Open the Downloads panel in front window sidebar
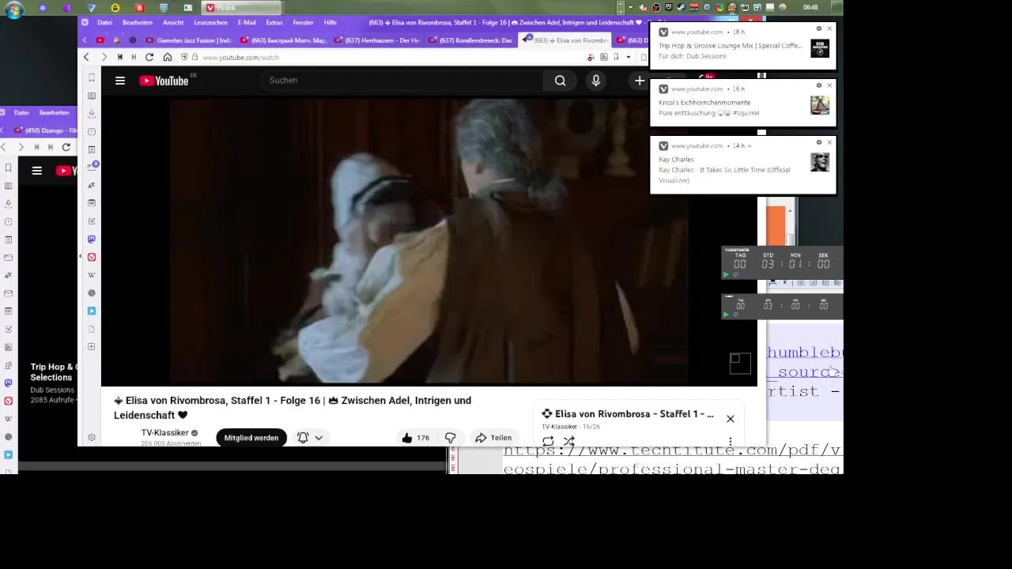The image size is (1012, 569). (92, 114)
